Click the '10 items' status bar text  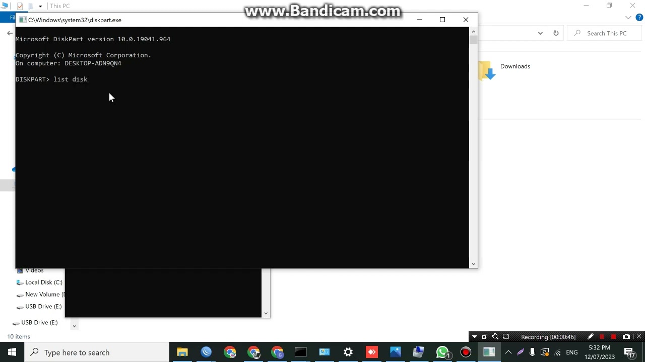point(19,336)
